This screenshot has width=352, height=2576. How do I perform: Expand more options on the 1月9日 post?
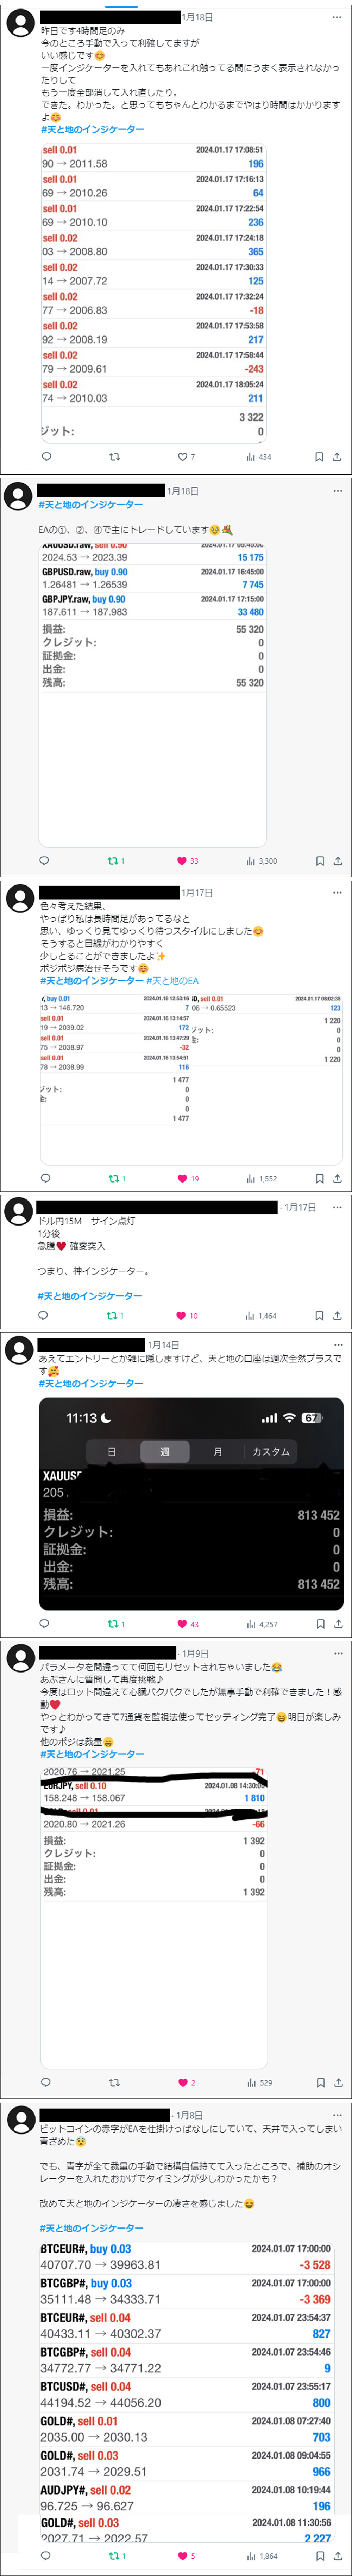point(338,1653)
